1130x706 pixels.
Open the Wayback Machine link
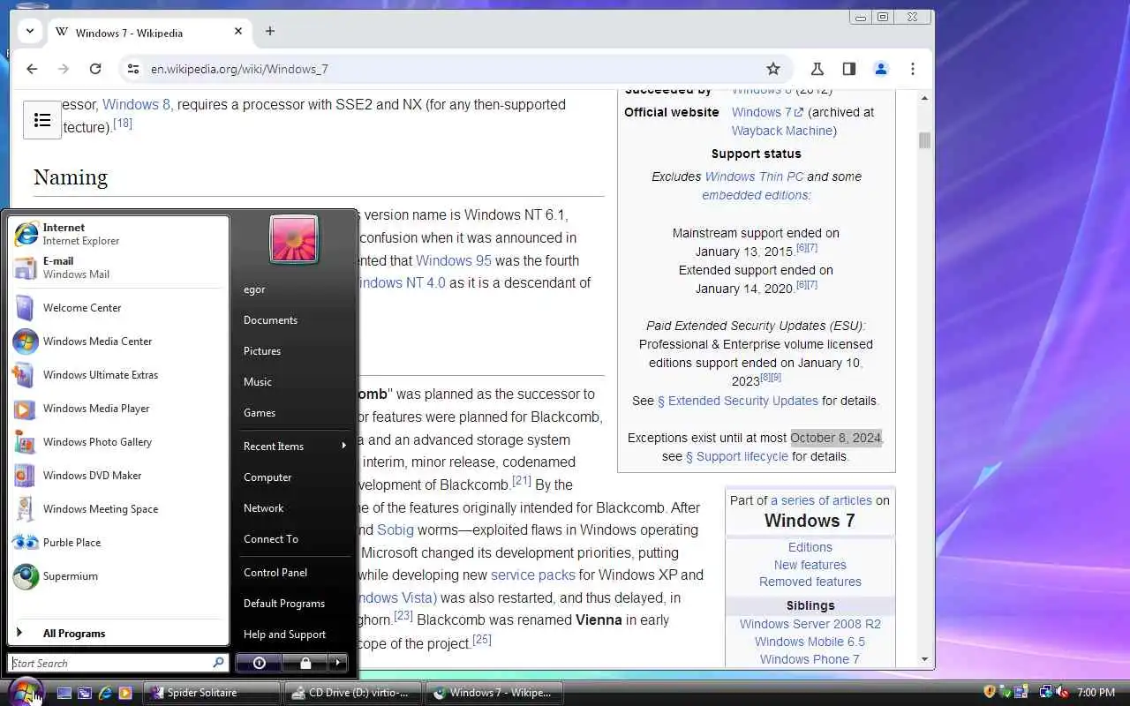click(x=782, y=131)
